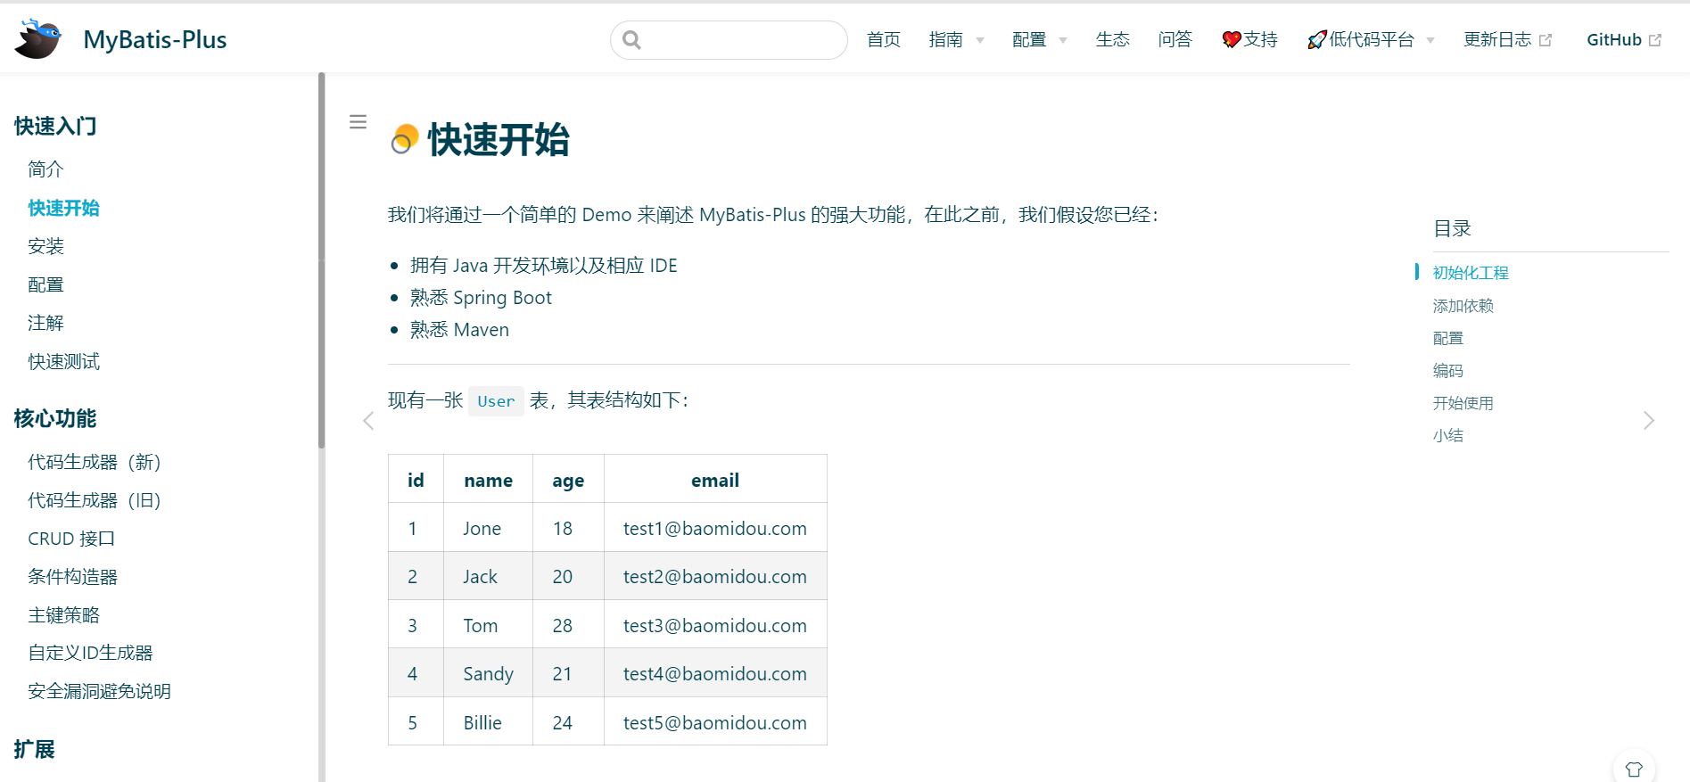
Task: Open 安全漏洞避免说明 in the sidebar
Action: (100, 691)
